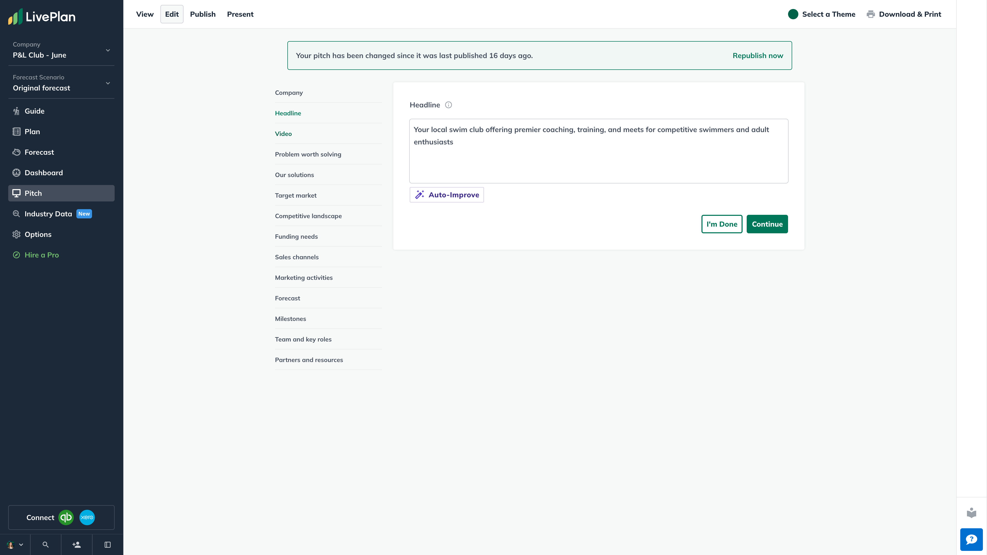Open the blue help chat icon
This screenshot has height=555, width=987.
point(971,539)
